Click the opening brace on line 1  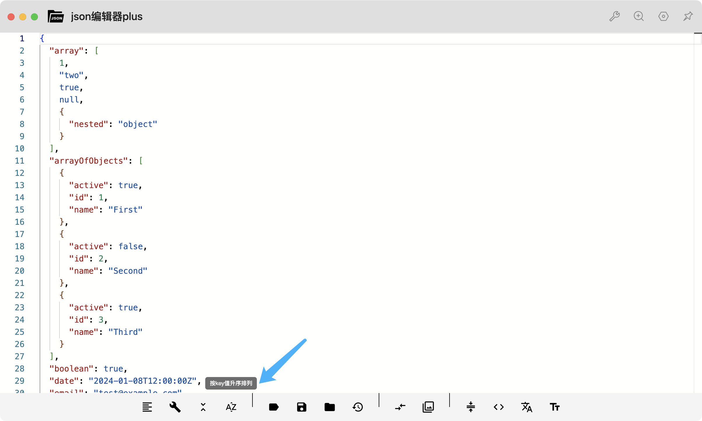[42, 38]
